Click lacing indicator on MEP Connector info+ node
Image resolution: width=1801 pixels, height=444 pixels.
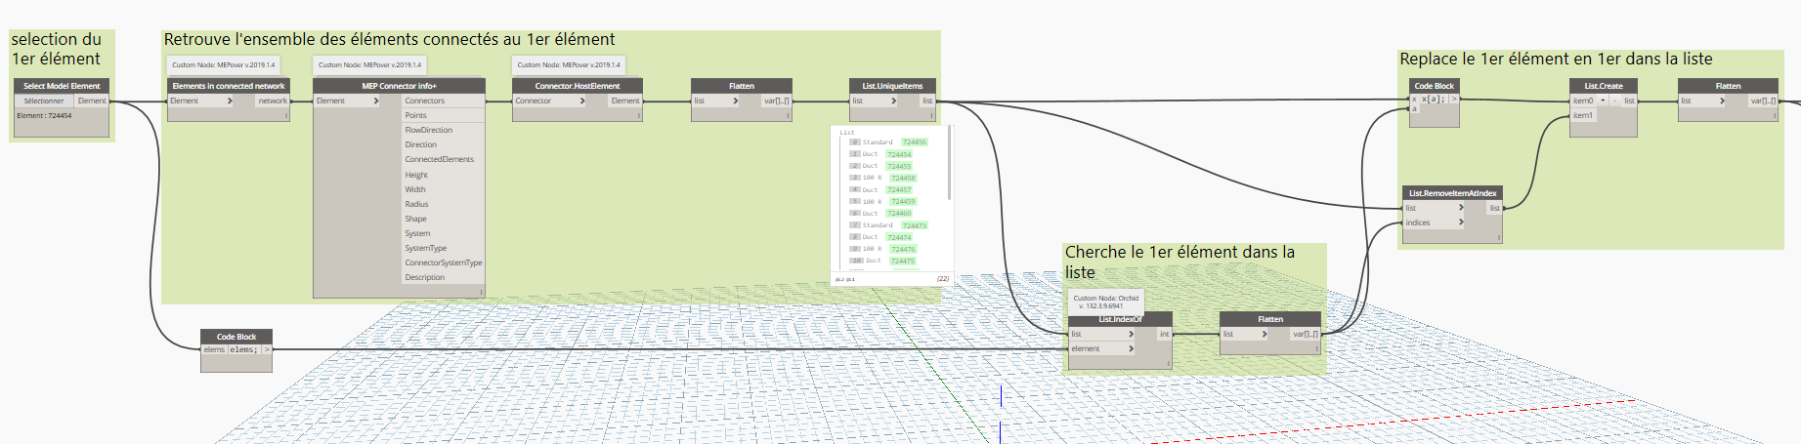(x=481, y=291)
